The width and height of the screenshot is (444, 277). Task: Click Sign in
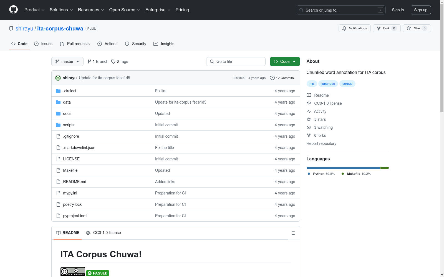[x=398, y=10]
